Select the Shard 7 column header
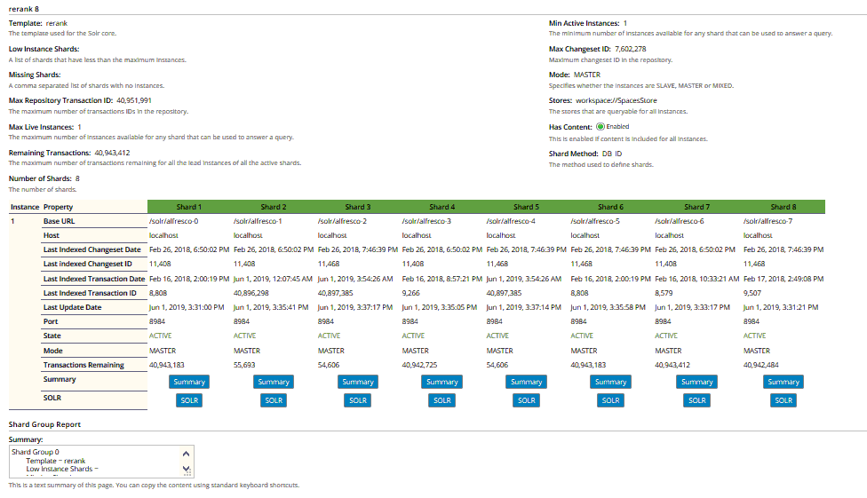 (x=696, y=207)
